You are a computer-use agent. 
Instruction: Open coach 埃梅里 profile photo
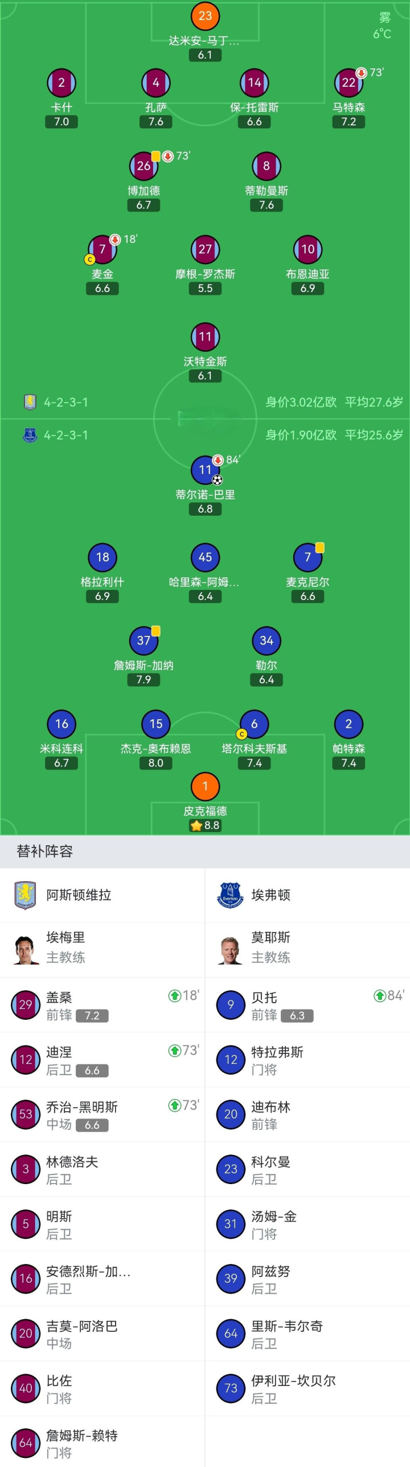[25, 950]
